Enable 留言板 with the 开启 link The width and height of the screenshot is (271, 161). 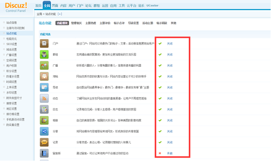(x=170, y=153)
